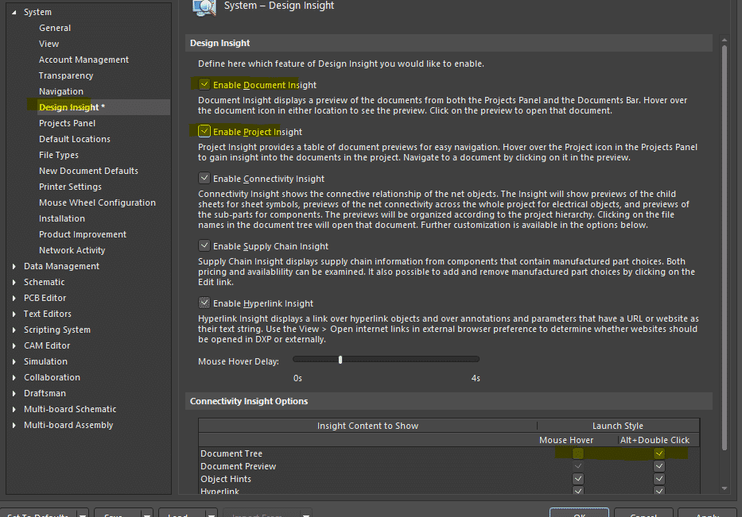Select Mouse Wheel Configuration page

click(x=97, y=203)
